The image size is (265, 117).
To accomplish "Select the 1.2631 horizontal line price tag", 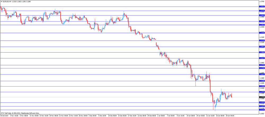I will coord(262,7).
